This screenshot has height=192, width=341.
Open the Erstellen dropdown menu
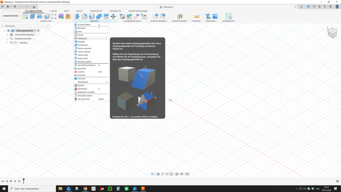46,21
